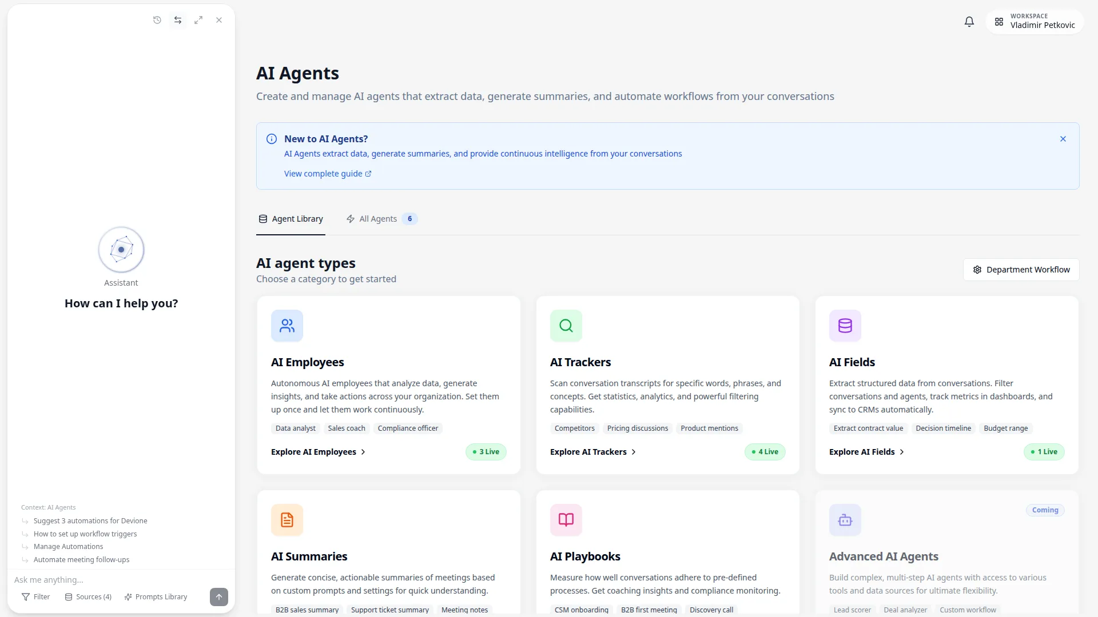Expand the assistant panel to fullscreen

(x=198, y=20)
